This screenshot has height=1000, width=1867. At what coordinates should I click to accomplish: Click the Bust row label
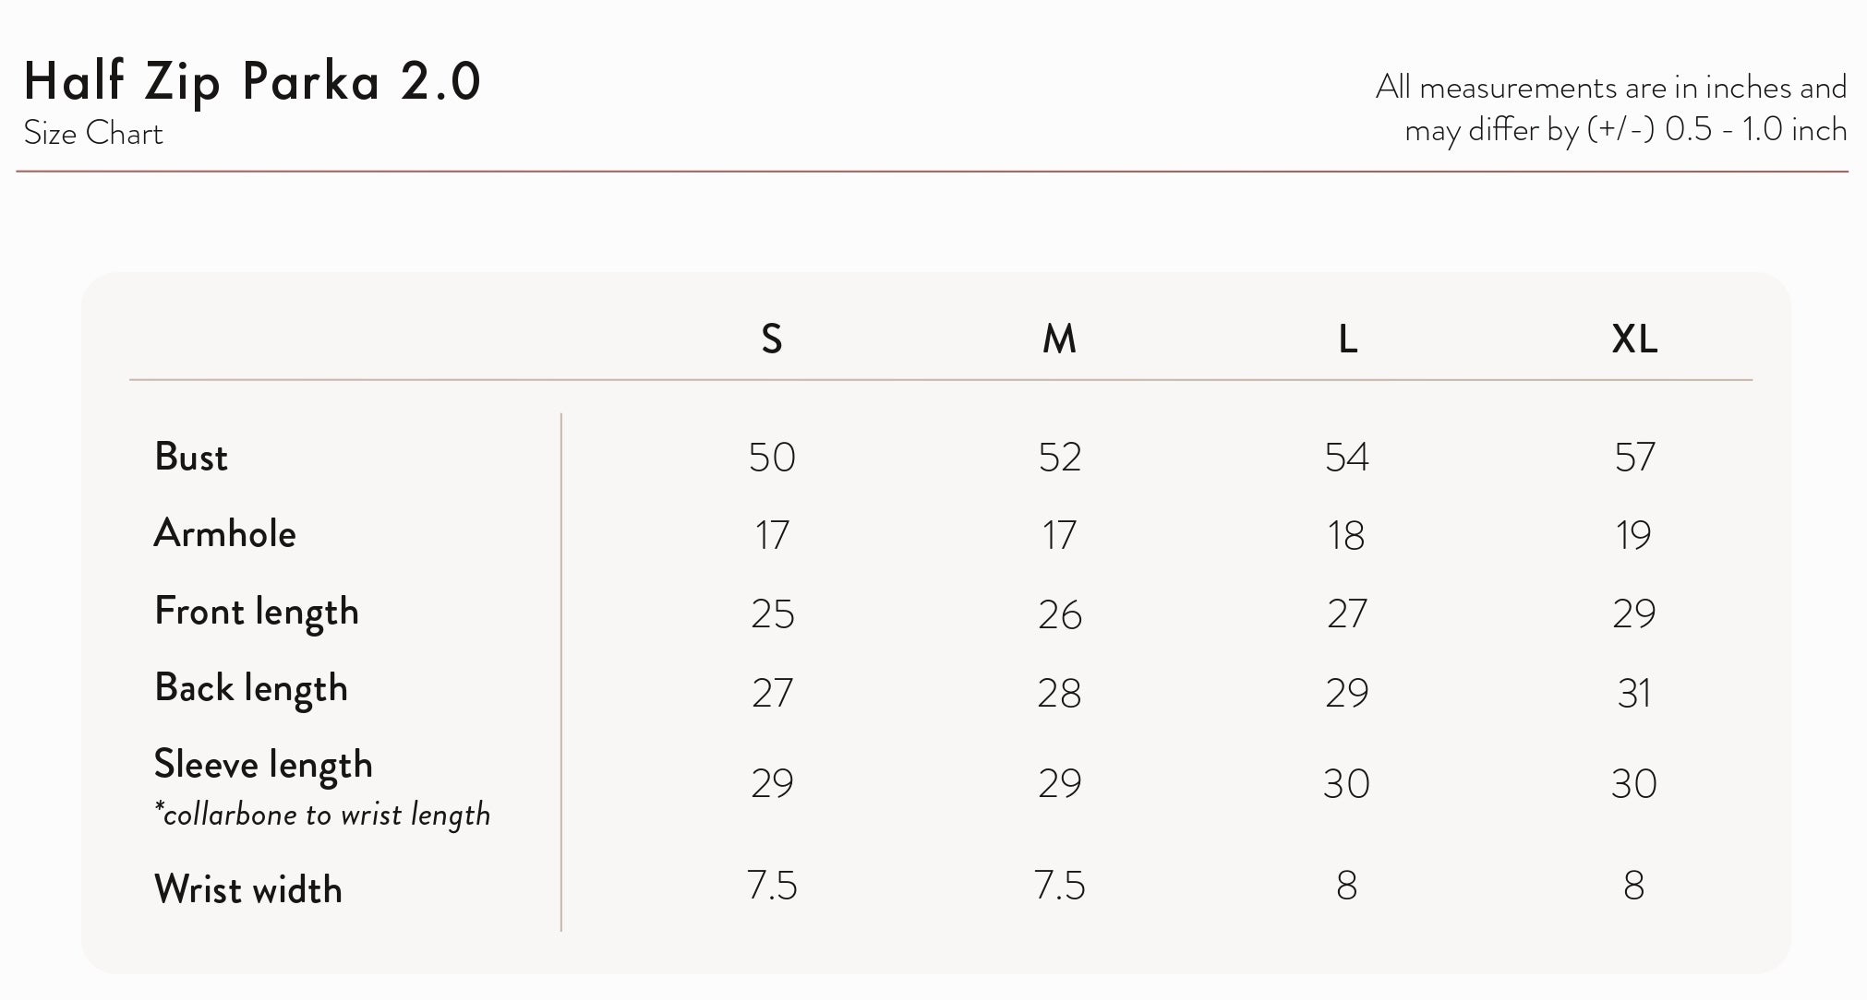coord(191,457)
